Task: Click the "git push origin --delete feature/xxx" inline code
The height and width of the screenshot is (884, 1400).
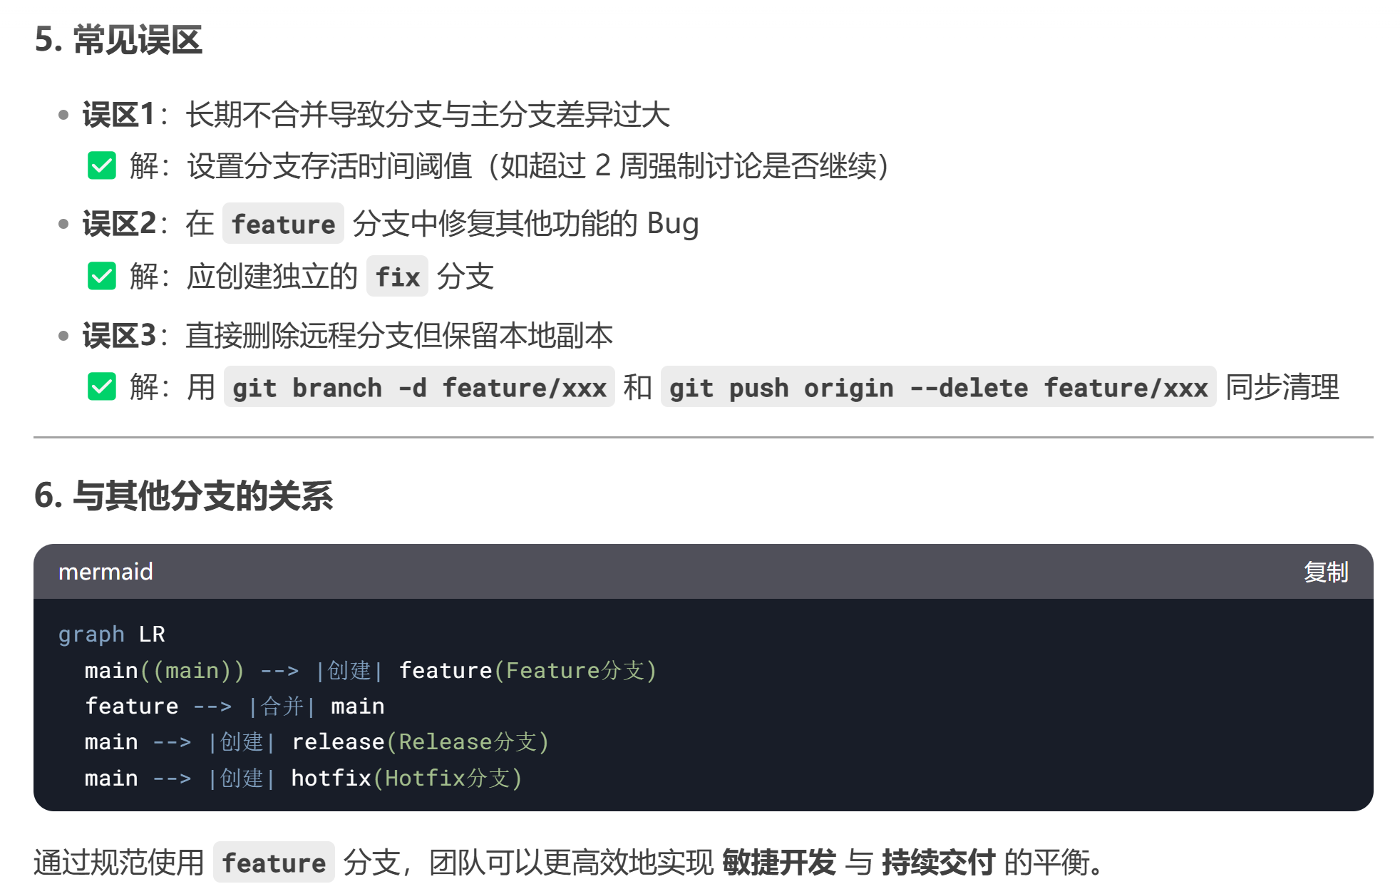Action: tap(938, 387)
